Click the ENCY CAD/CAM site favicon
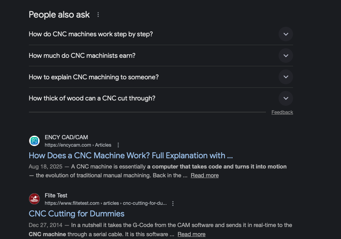 coord(34,141)
